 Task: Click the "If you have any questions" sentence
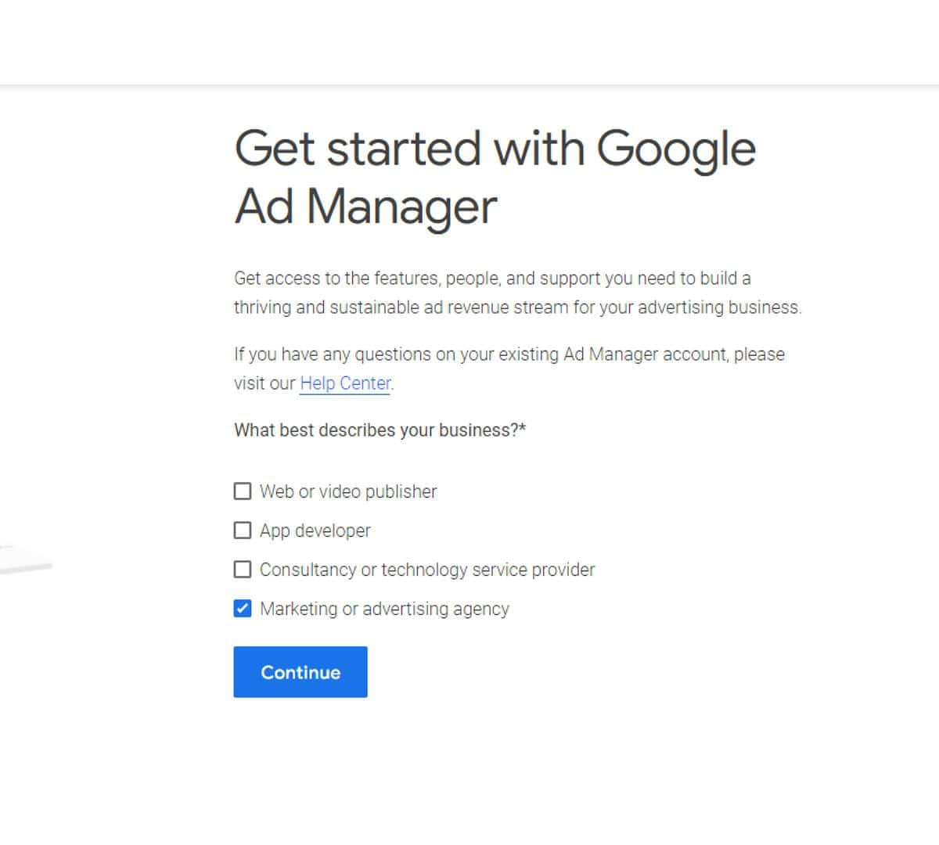click(509, 354)
